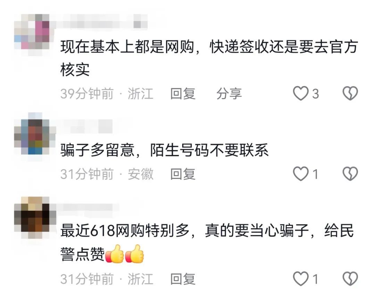Tap broken heart on 陌生号码 comment
Image resolution: width=375 pixels, height=300 pixels.
coord(350,174)
